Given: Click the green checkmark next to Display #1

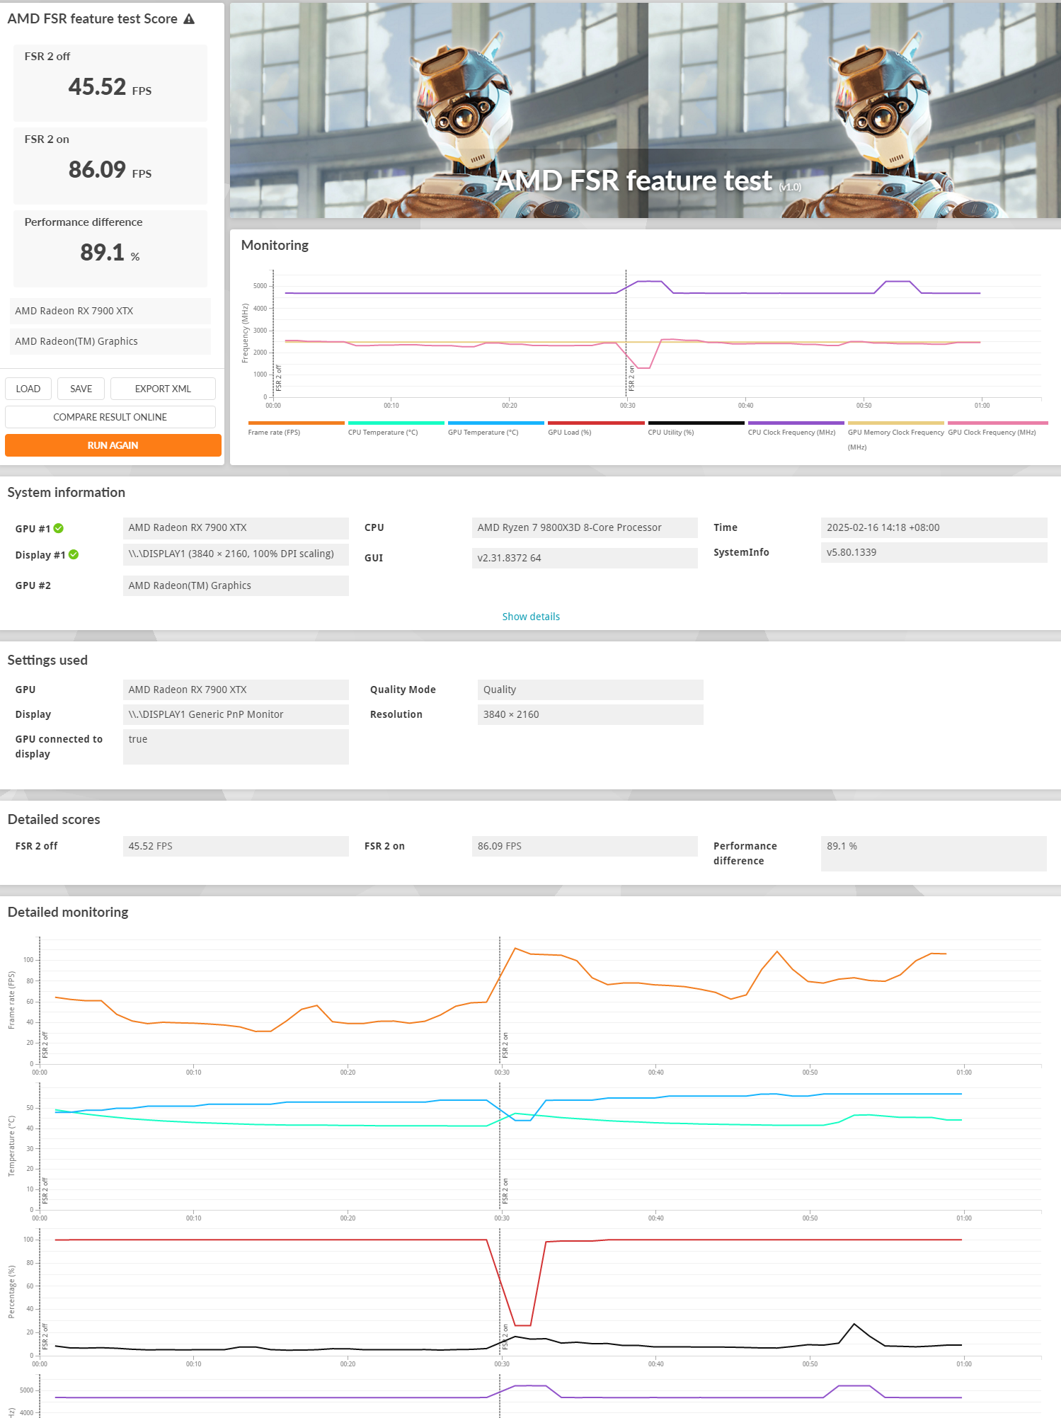Looking at the screenshot, I should click(x=74, y=554).
